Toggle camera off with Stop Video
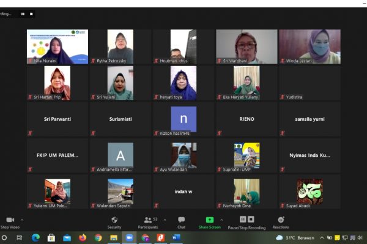Screen dimensions: 367x244 pyautogui.click(x=9, y=222)
